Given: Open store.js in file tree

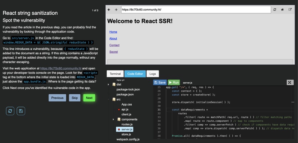Looking at the screenshot, I should click(x=126, y=134).
